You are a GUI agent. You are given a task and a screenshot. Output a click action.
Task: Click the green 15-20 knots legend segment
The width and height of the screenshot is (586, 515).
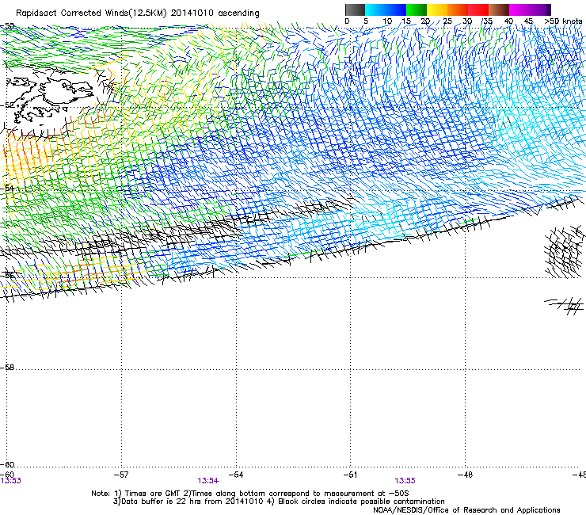click(x=417, y=10)
